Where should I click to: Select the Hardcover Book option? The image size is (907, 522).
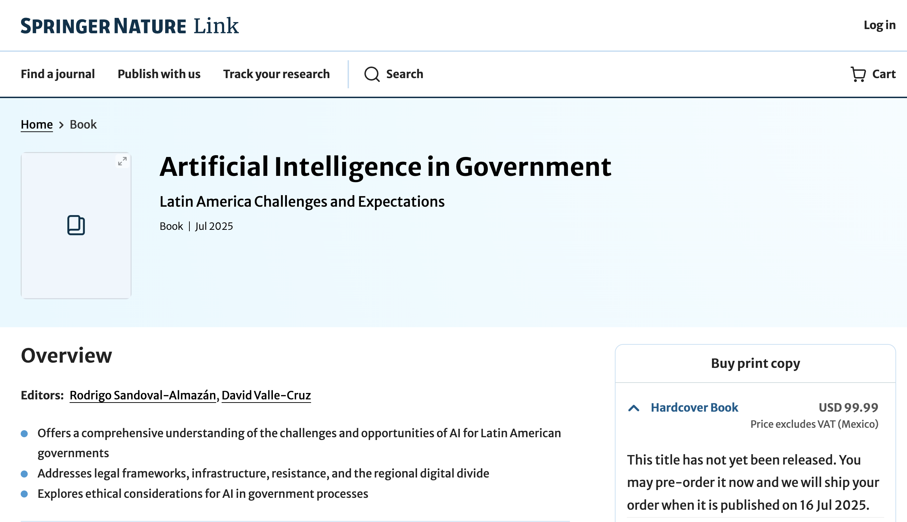694,408
